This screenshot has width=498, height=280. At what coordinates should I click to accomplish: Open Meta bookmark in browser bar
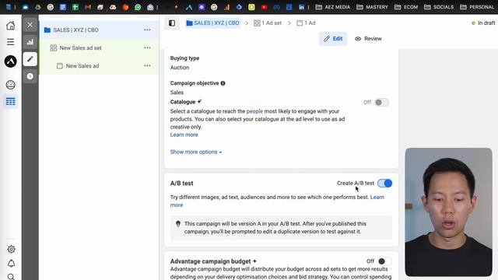(x=276, y=7)
